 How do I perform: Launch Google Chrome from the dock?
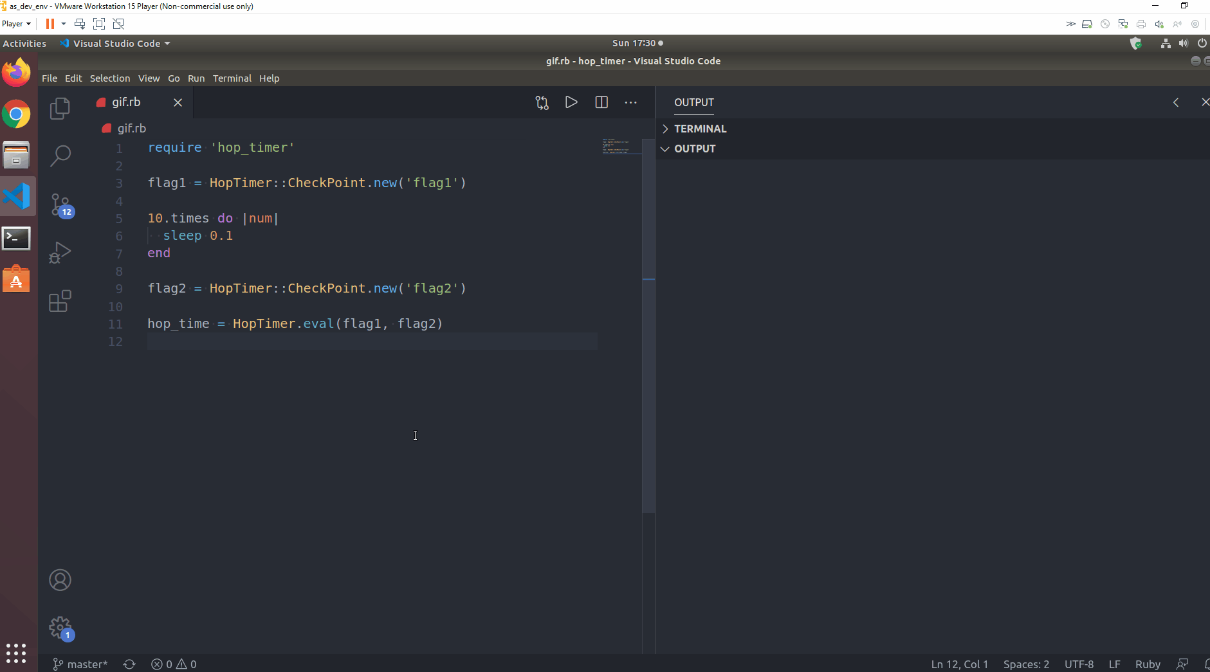point(16,115)
